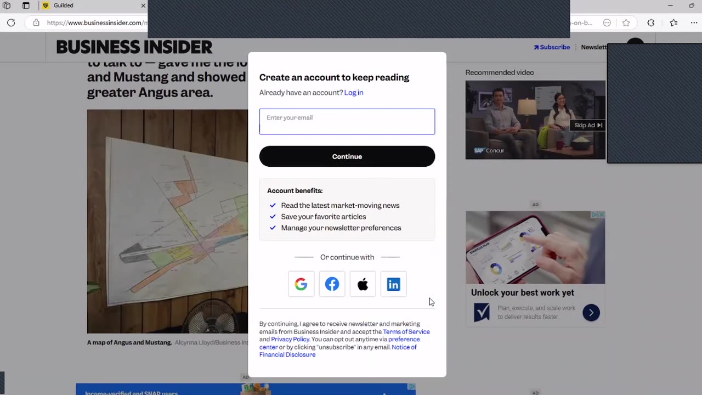The width and height of the screenshot is (702, 395).
Task: Click 'Read the latest market-moving news' text
Action: (x=340, y=205)
